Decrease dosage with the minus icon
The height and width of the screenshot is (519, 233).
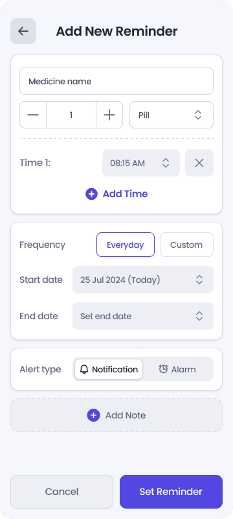(x=33, y=115)
